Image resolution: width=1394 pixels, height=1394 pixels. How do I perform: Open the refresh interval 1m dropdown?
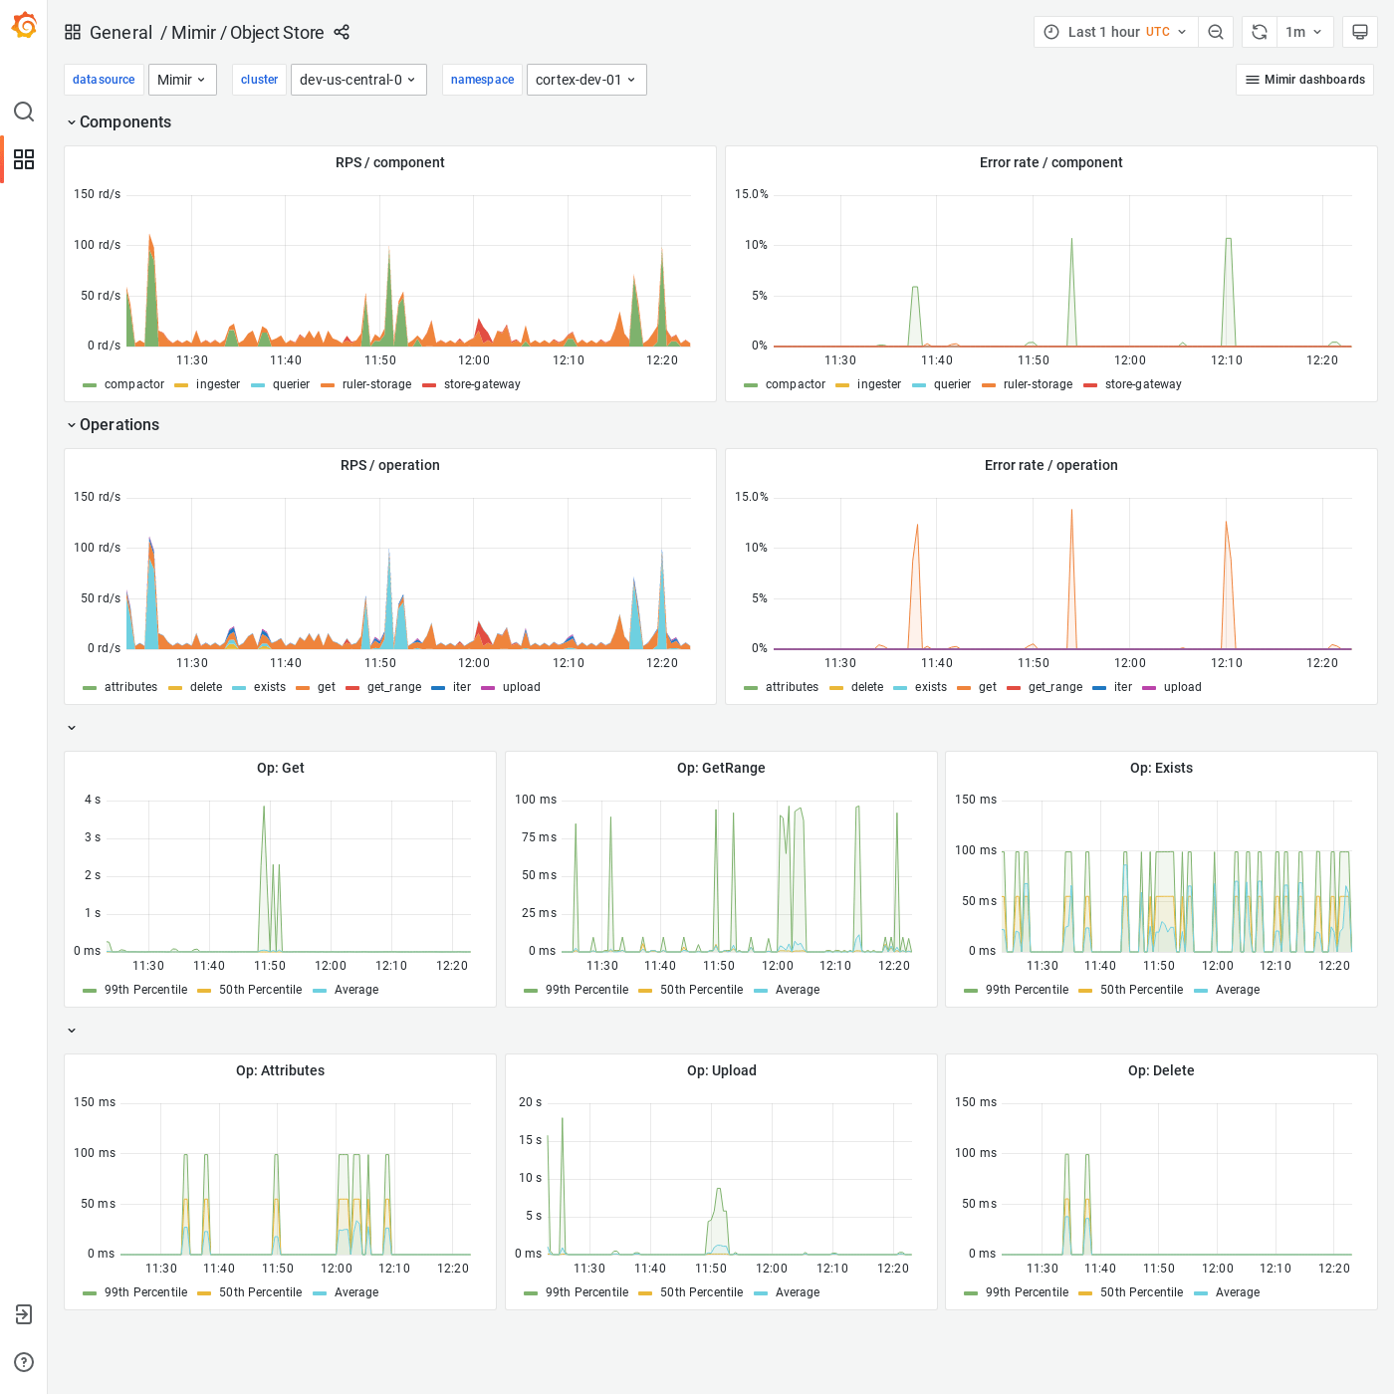[1304, 31]
